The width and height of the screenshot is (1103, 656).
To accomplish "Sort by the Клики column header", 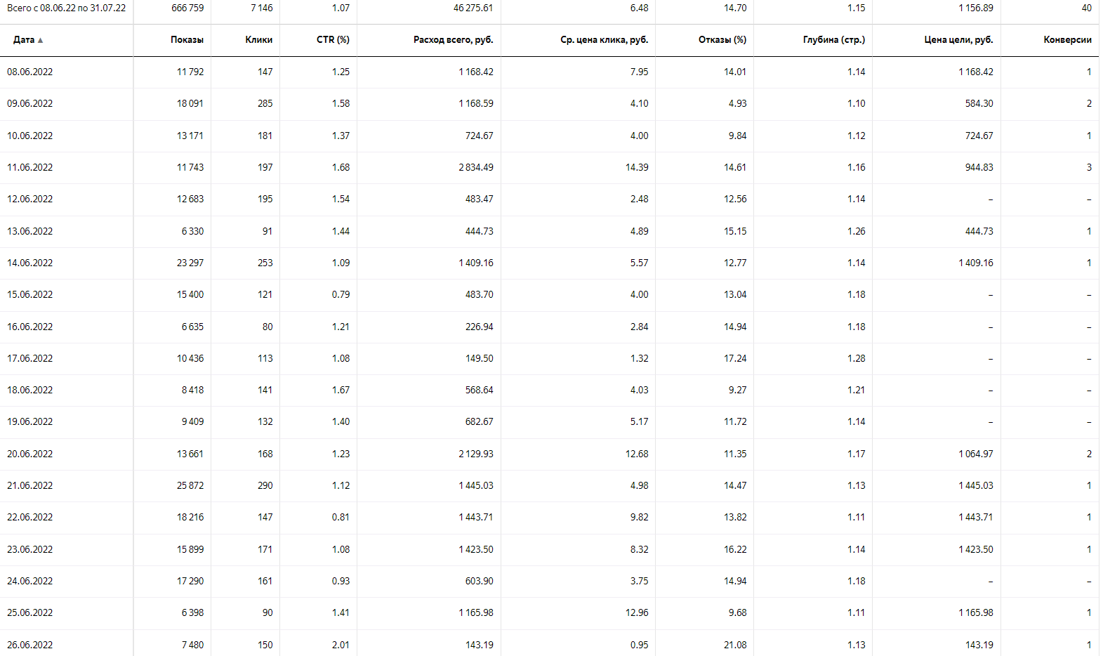I will pyautogui.click(x=258, y=40).
